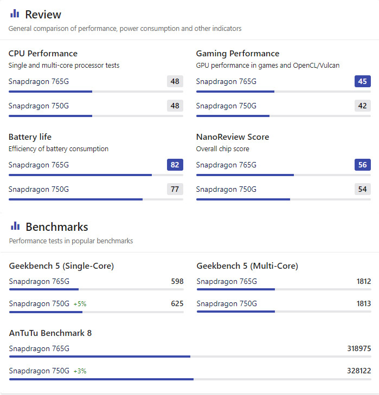Click the 'Overall chip score' description

click(x=222, y=149)
